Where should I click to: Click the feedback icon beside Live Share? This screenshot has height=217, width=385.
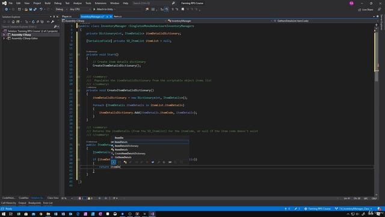380,10
